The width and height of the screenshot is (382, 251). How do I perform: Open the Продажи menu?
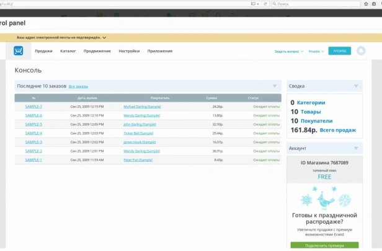(43, 51)
